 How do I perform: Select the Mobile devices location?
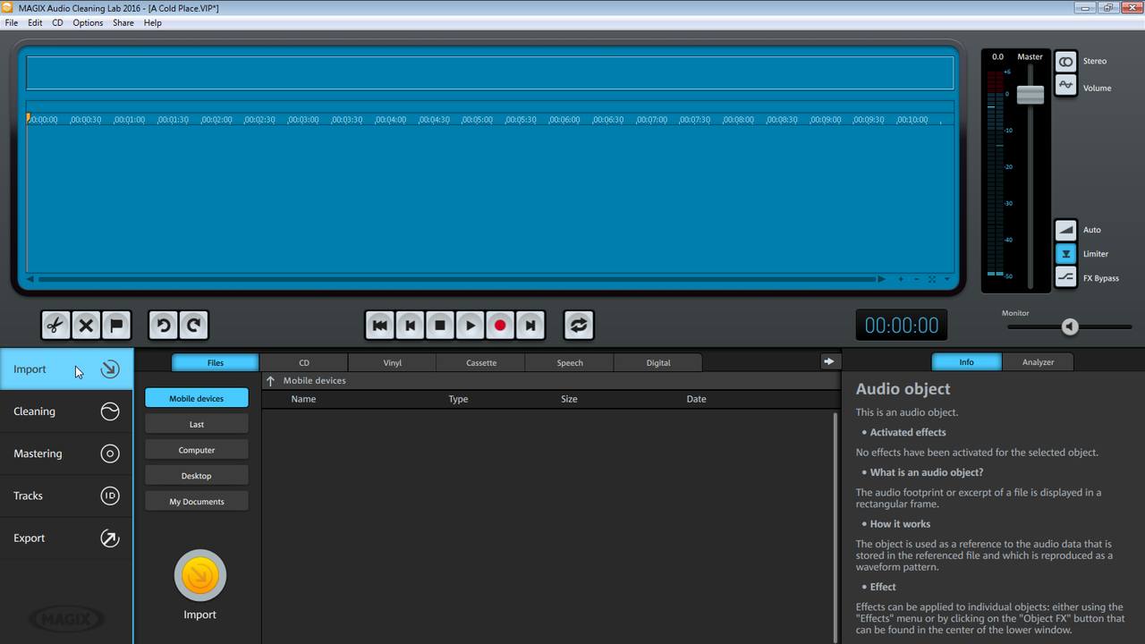[x=197, y=399]
